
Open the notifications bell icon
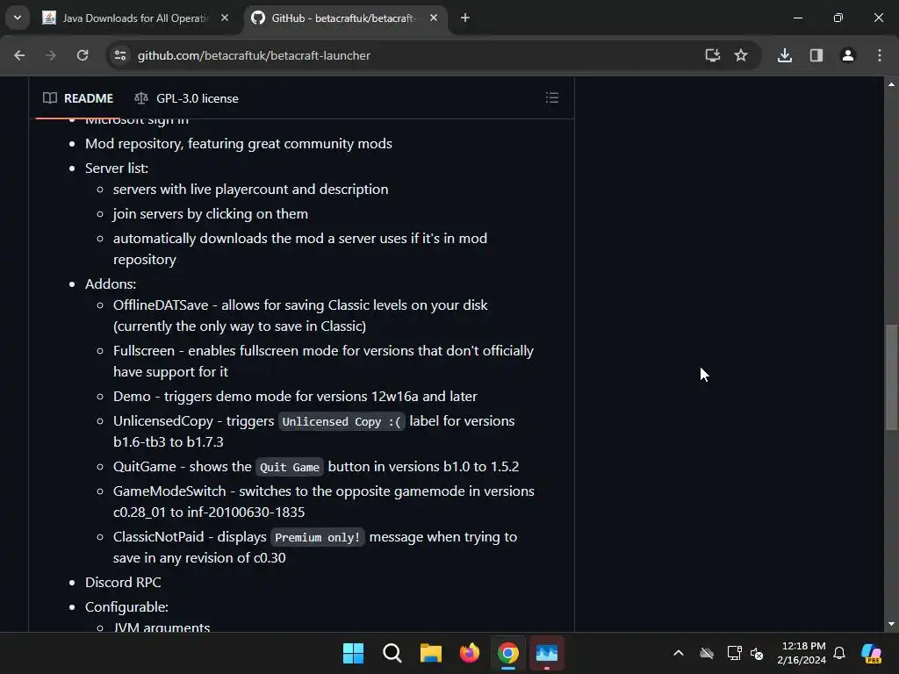[839, 653]
